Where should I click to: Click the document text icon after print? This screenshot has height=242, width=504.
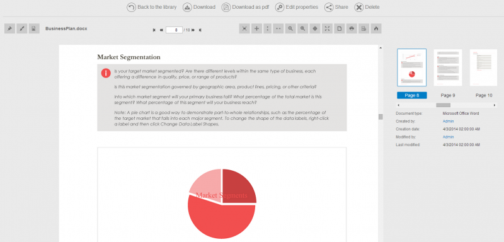pyautogui.click(x=364, y=28)
